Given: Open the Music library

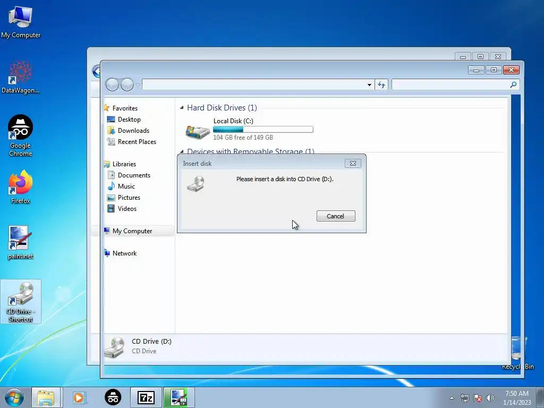Looking at the screenshot, I should click(x=126, y=186).
